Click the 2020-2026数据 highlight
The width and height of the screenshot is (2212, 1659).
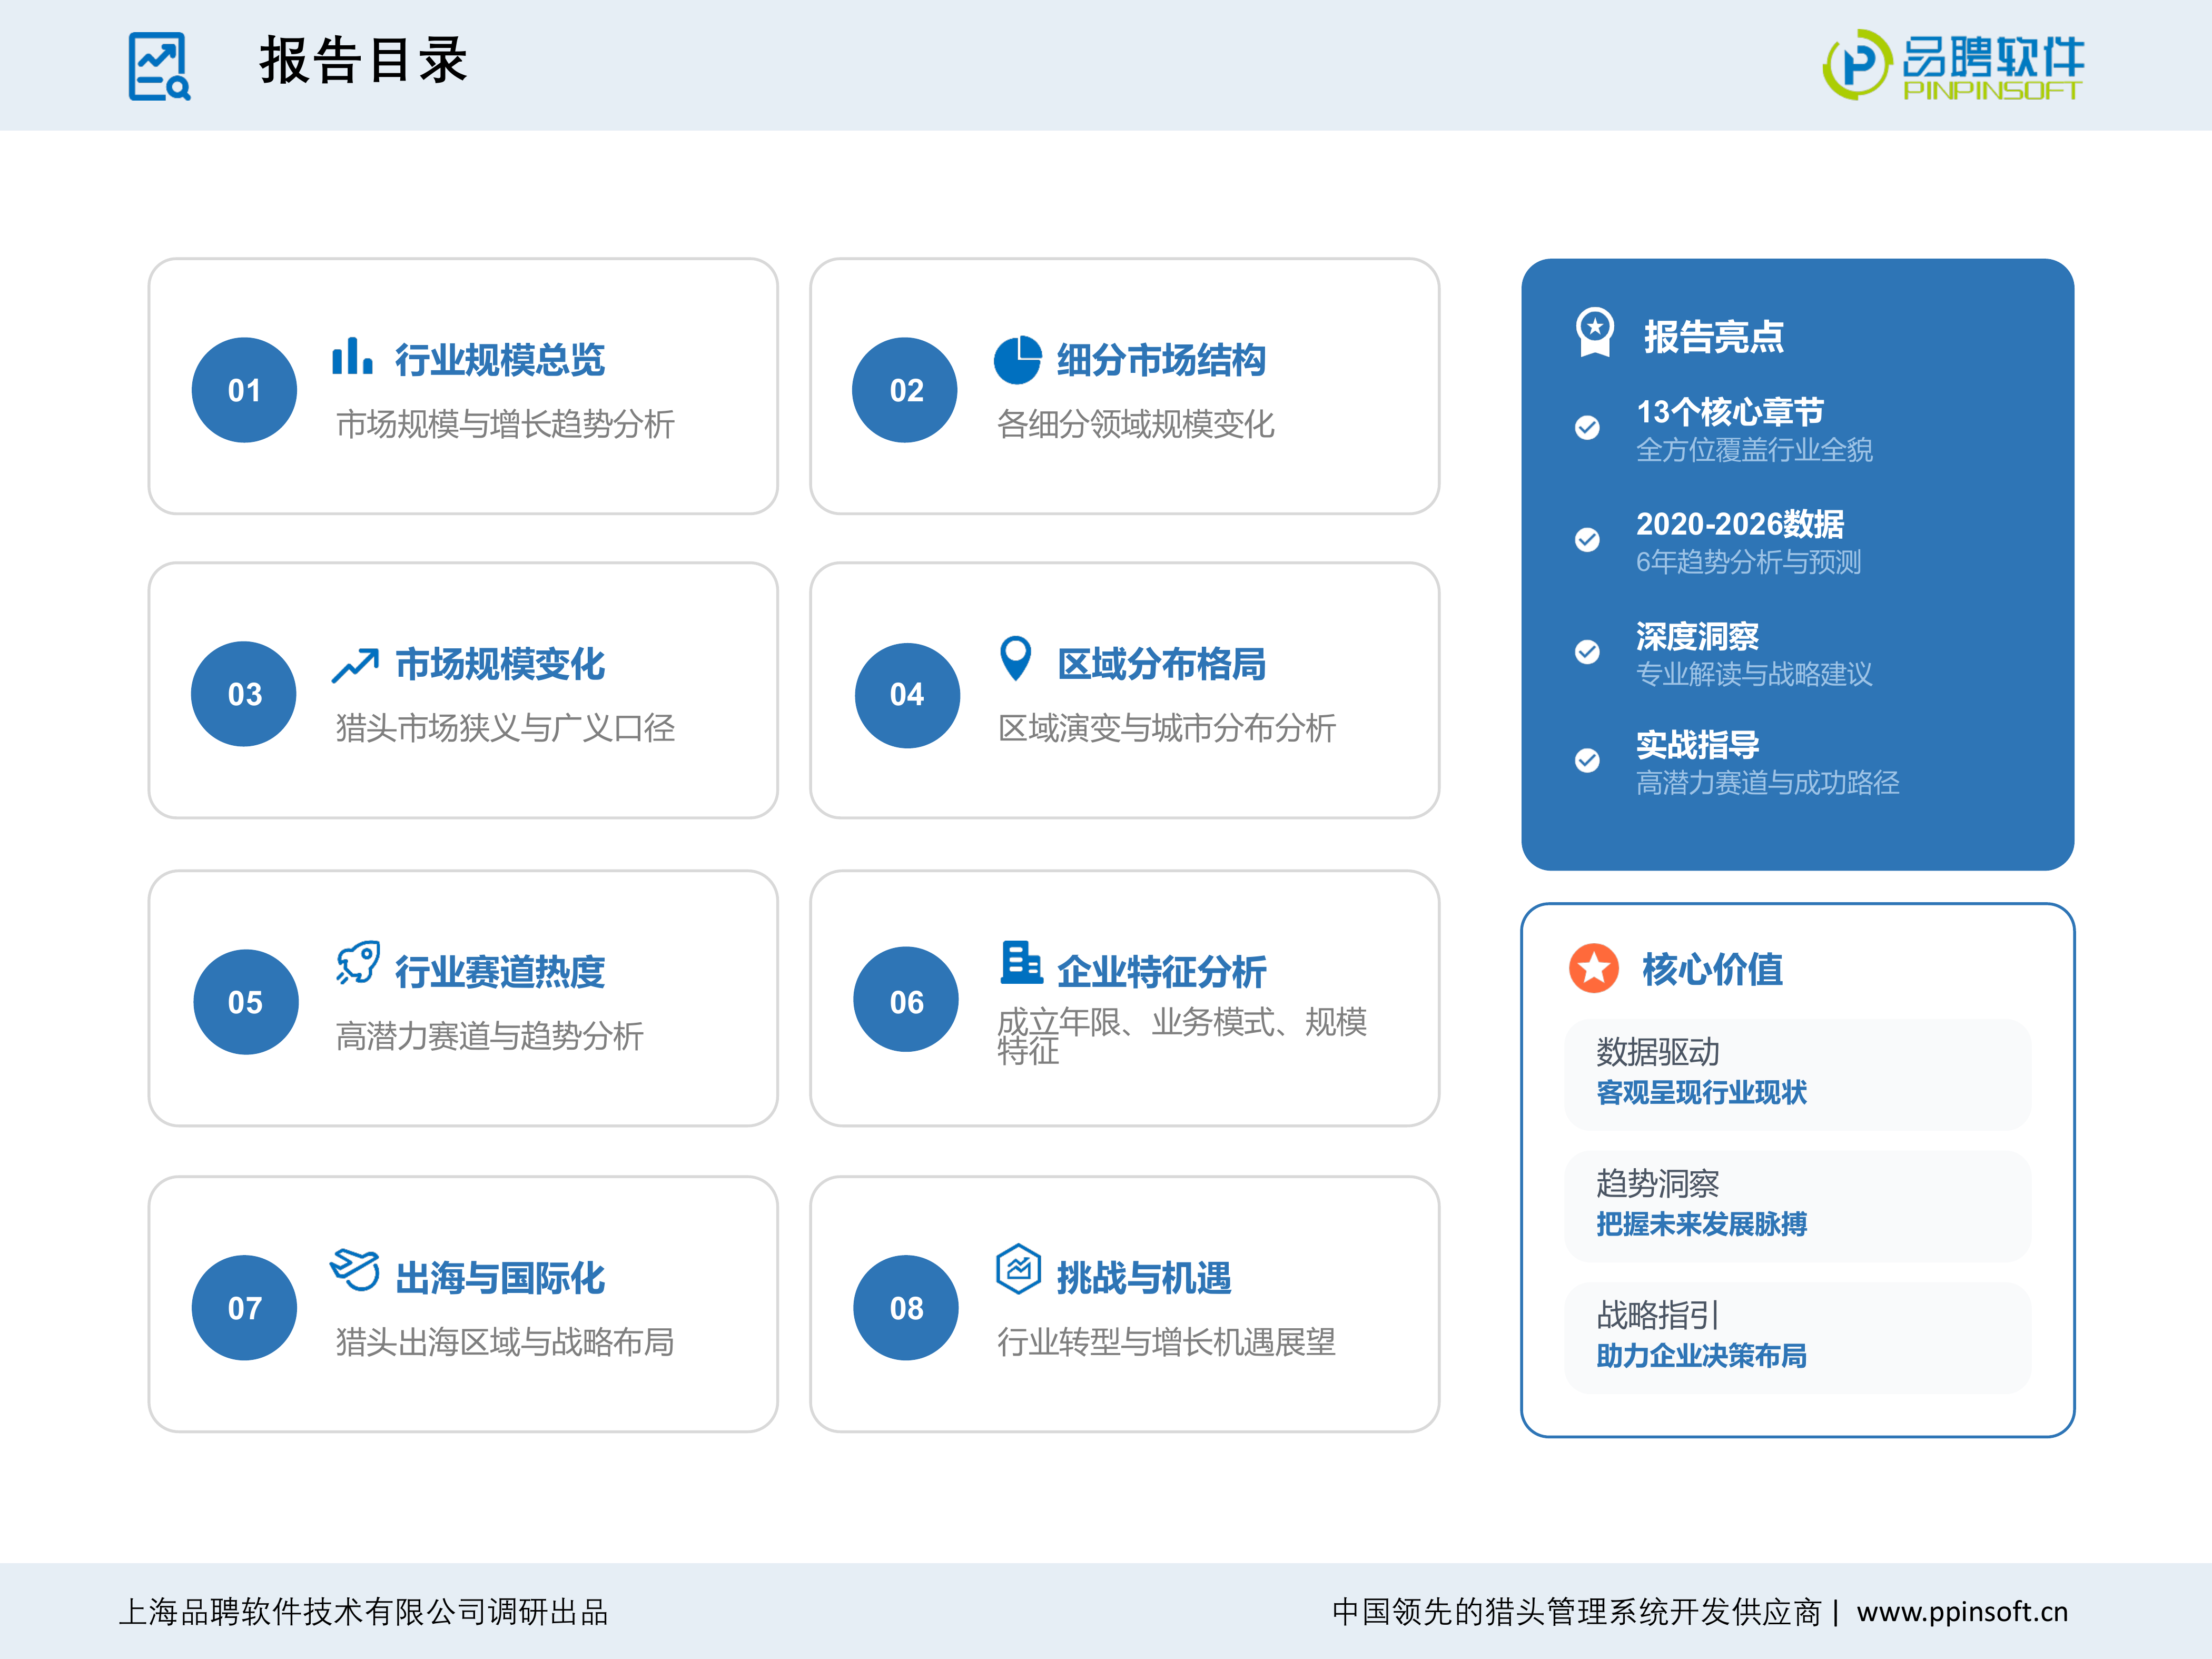coord(1741,523)
